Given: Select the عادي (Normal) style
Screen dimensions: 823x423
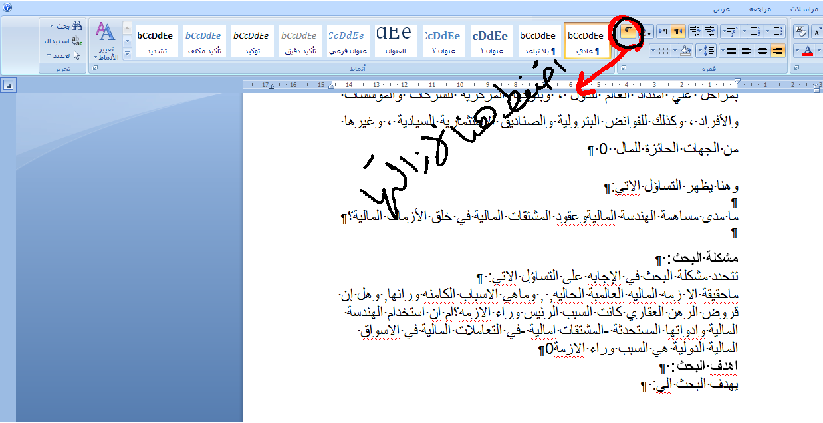Looking at the screenshot, I should pyautogui.click(x=586, y=41).
